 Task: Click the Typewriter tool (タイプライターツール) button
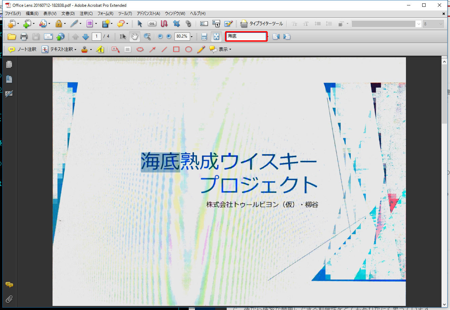click(x=262, y=24)
